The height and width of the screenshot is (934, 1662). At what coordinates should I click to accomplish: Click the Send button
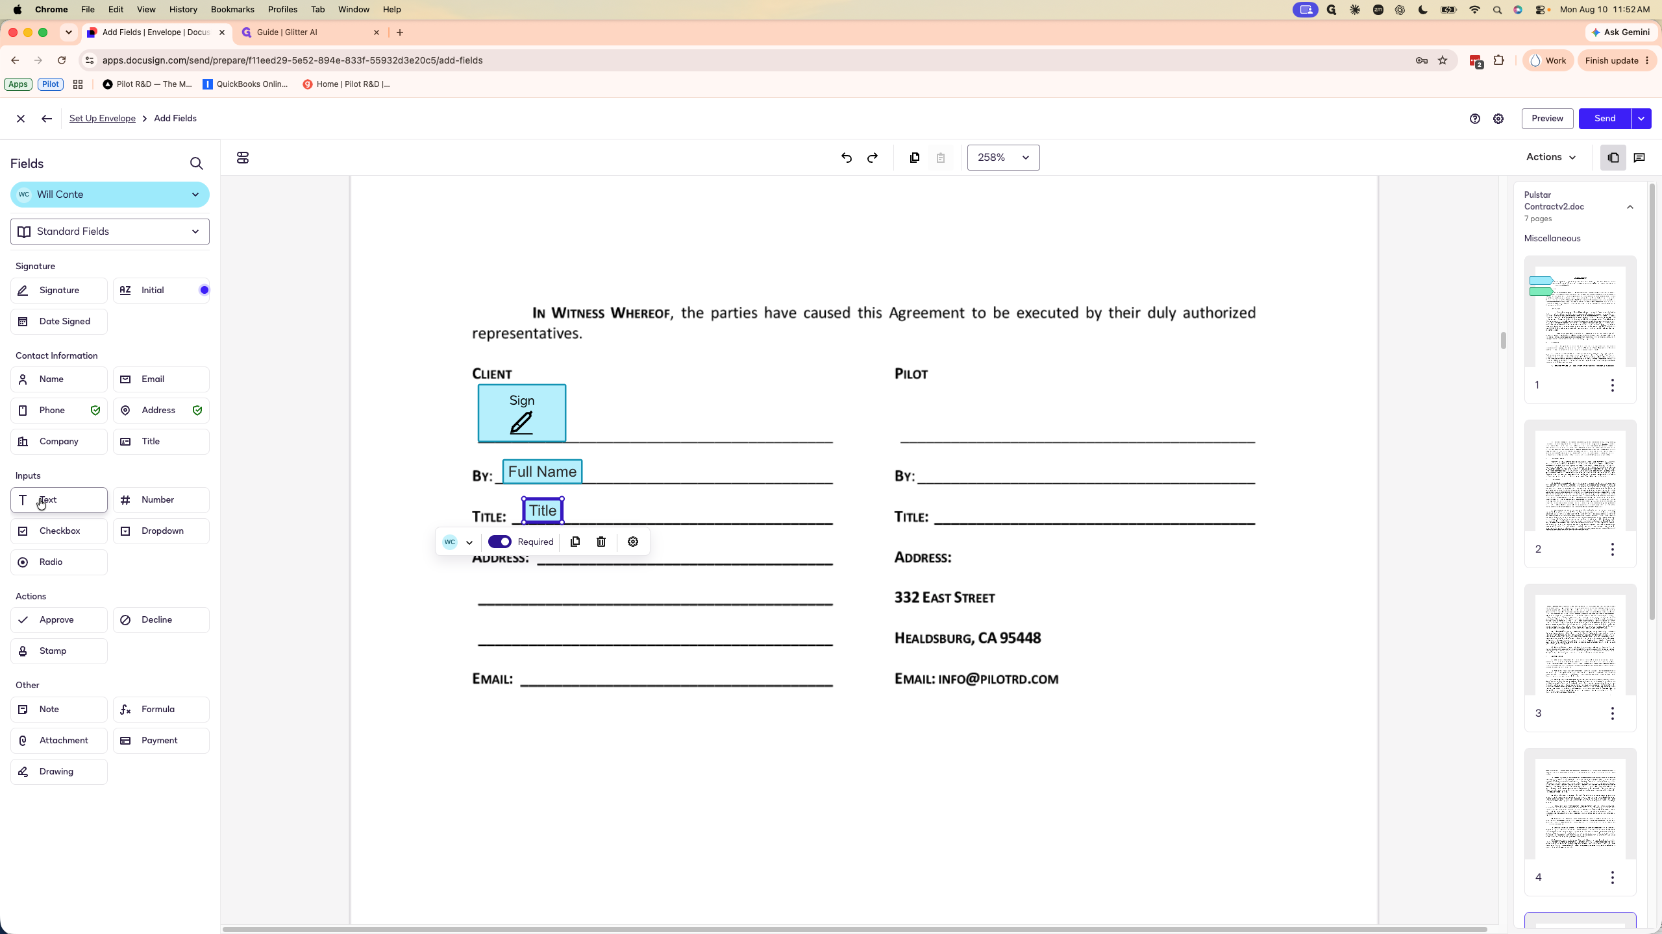click(1605, 119)
